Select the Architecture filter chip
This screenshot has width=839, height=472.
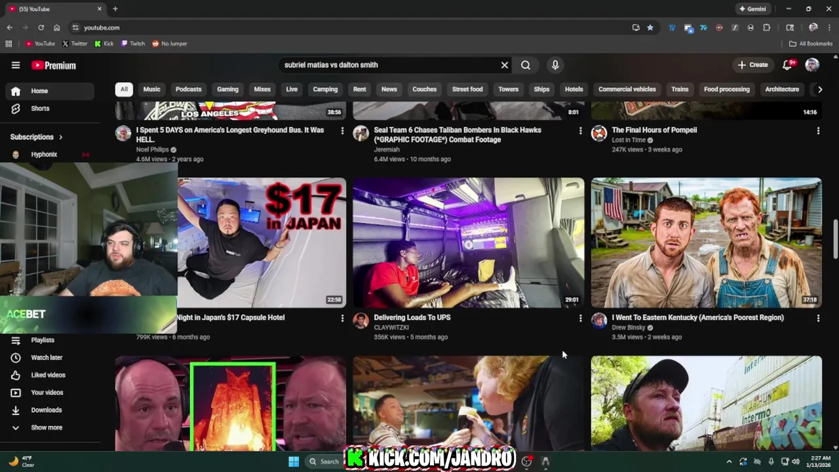click(782, 89)
